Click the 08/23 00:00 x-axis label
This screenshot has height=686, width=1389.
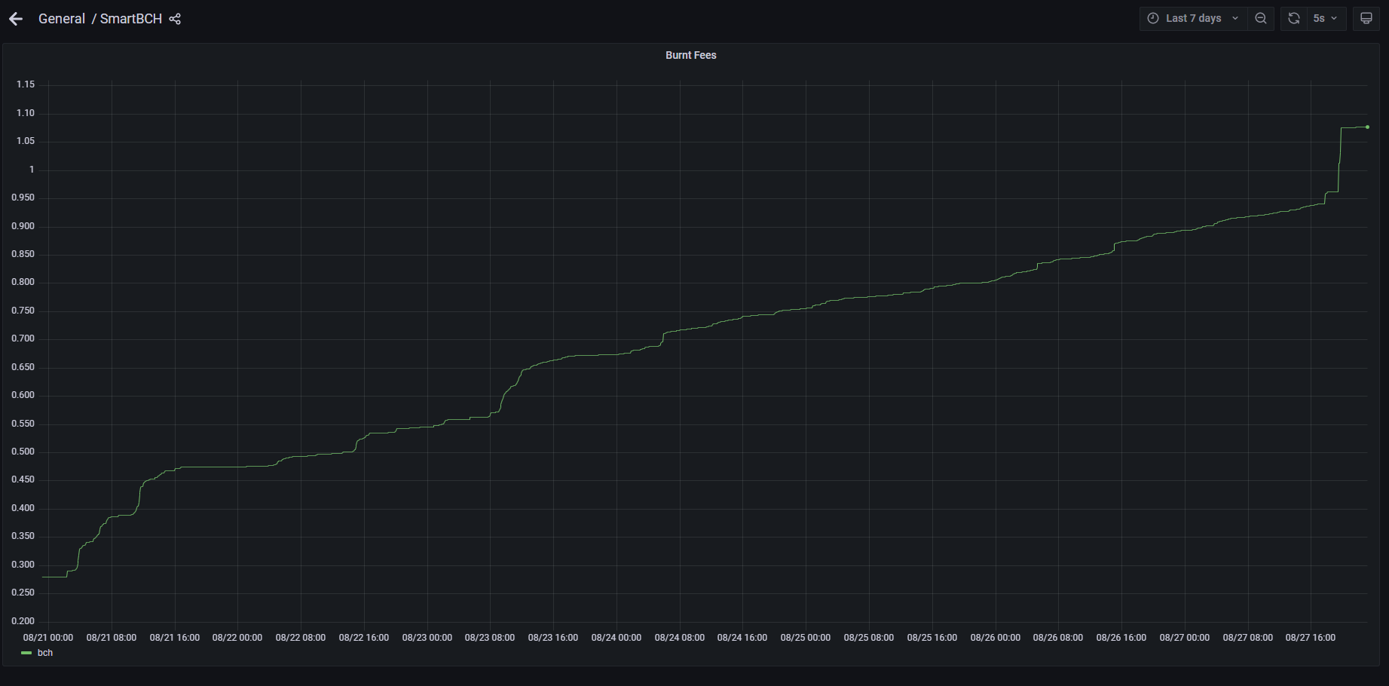[x=427, y=638]
